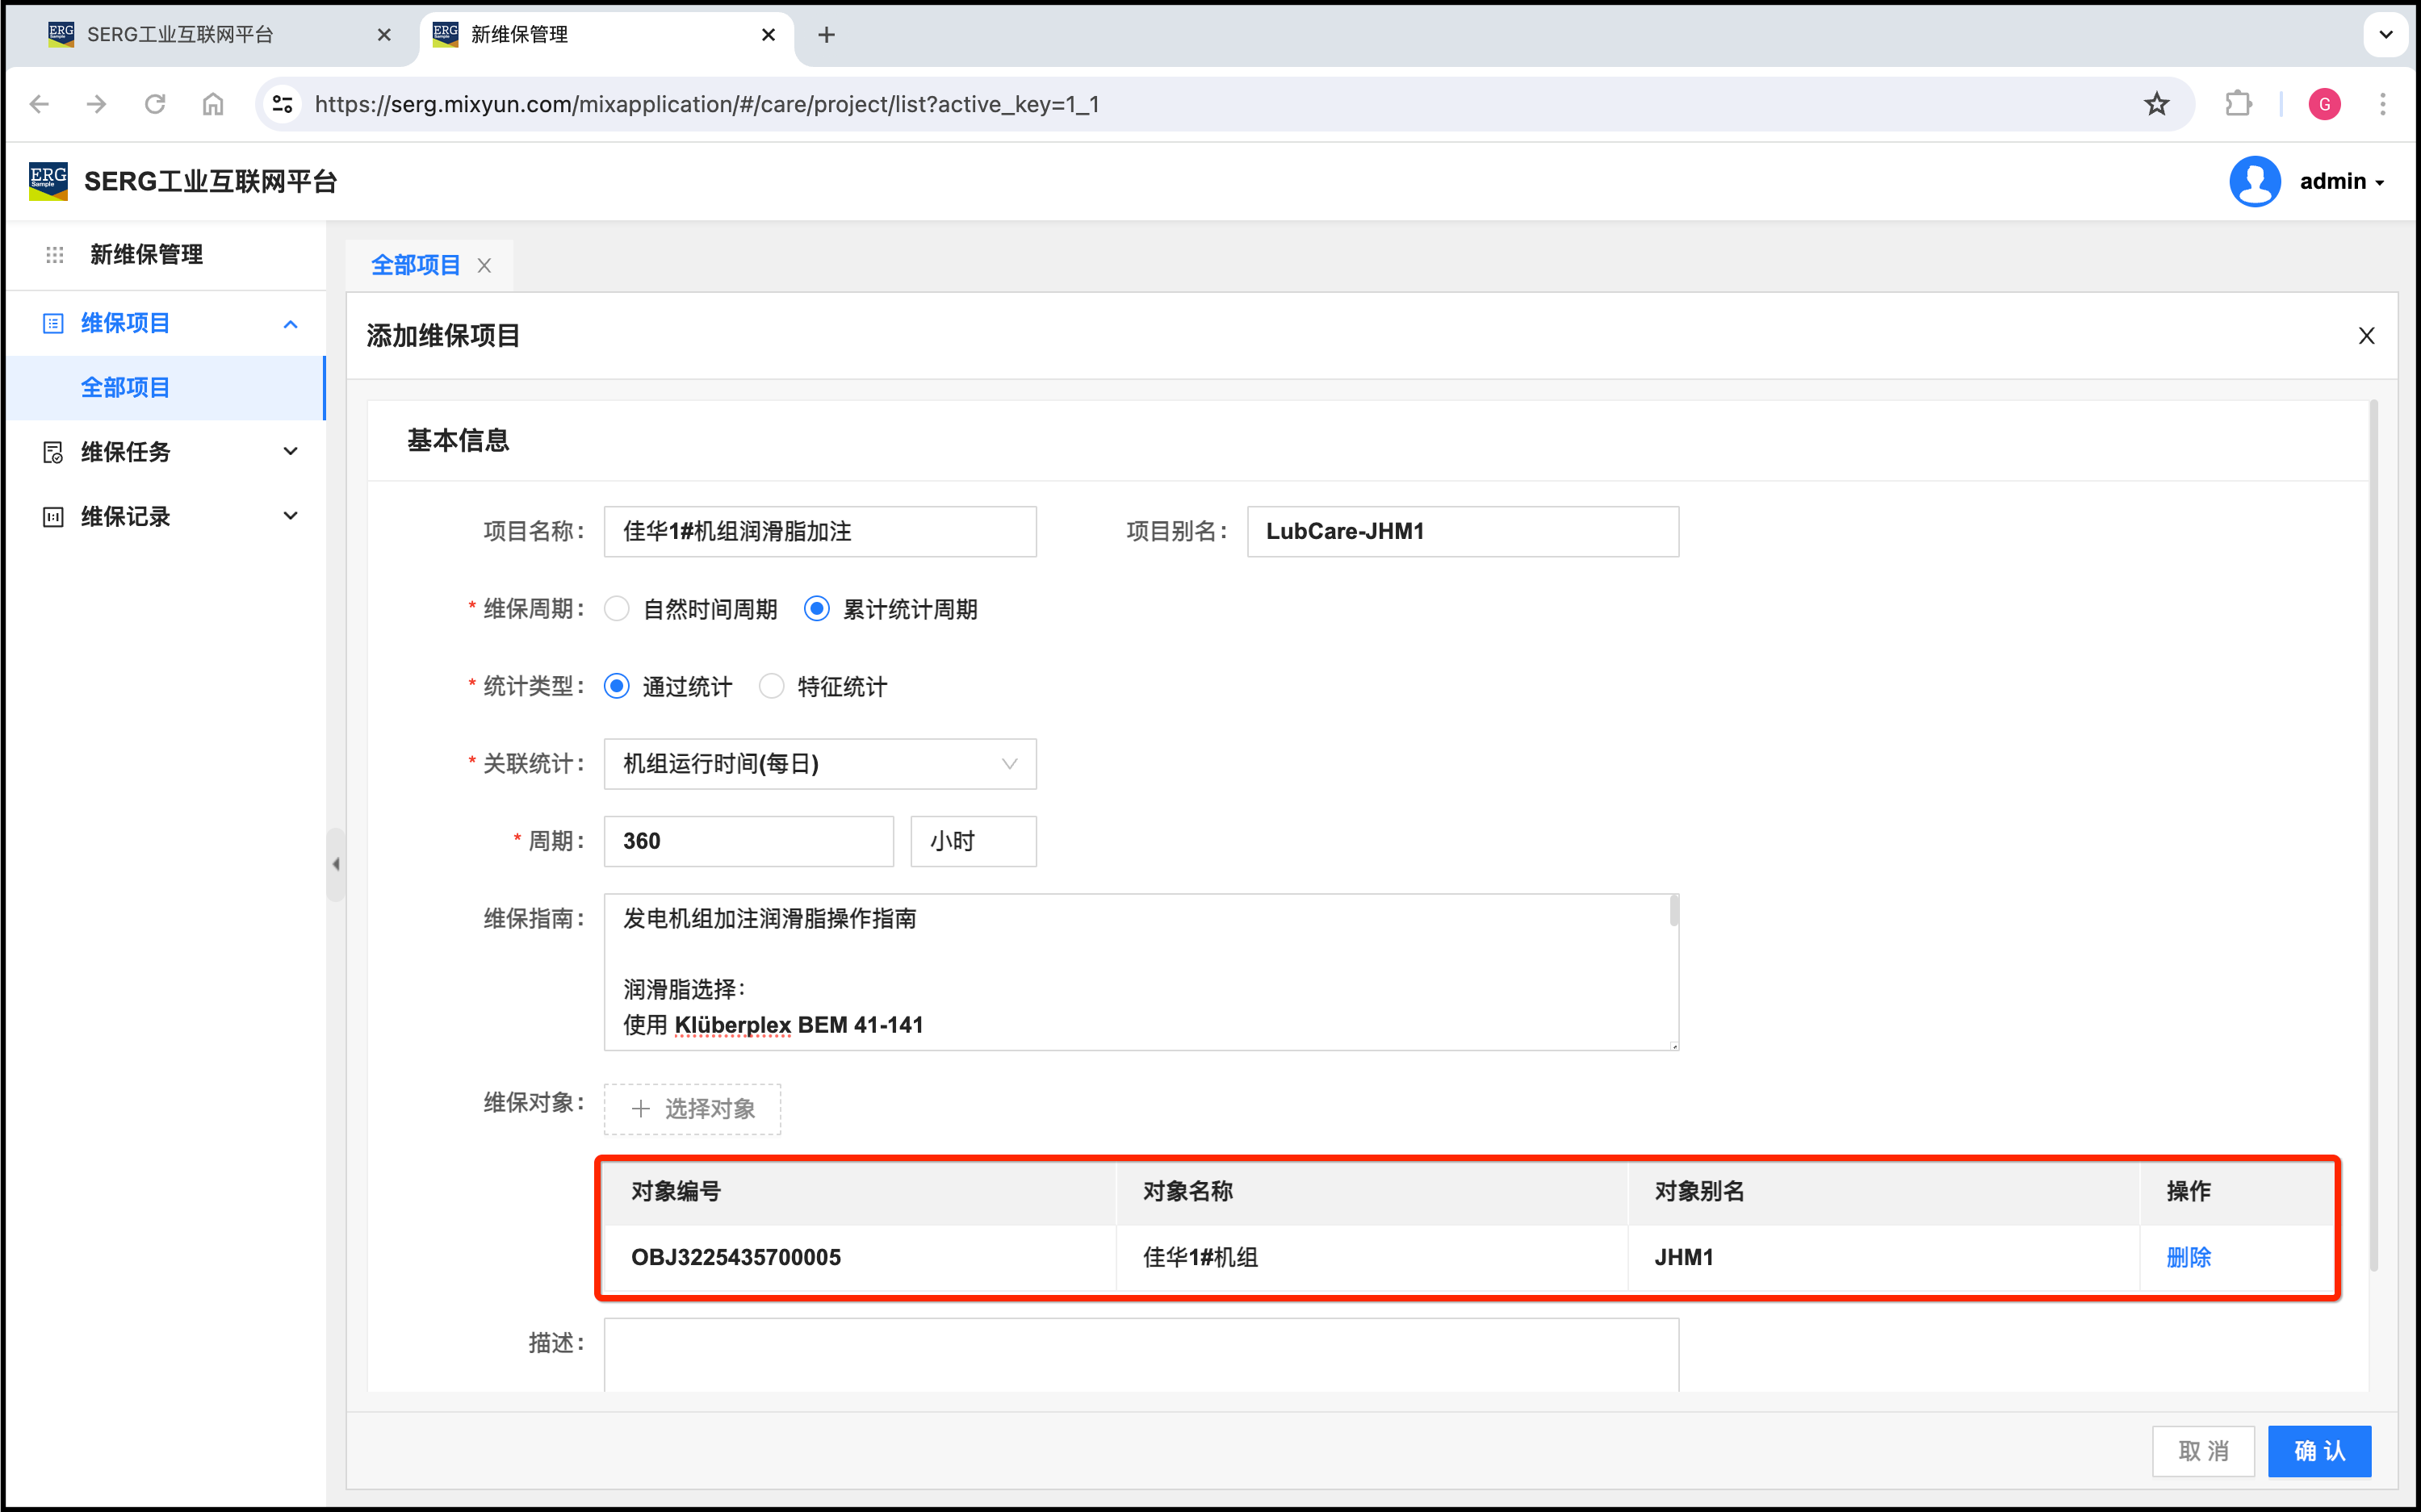Open the browser extensions puzzle icon

pos(2238,104)
